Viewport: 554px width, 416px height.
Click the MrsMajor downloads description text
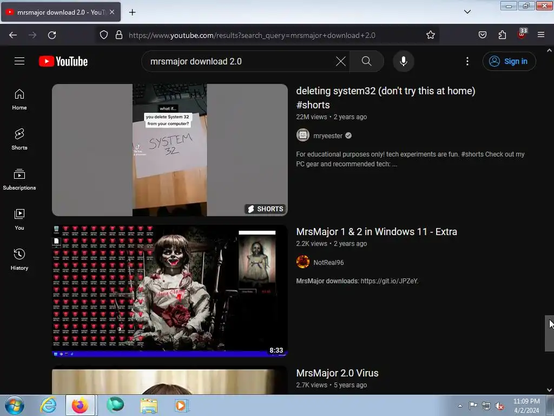pos(357,281)
